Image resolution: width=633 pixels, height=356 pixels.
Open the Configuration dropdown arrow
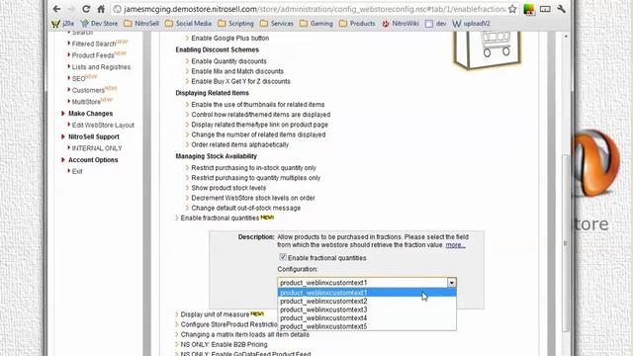[x=451, y=283]
